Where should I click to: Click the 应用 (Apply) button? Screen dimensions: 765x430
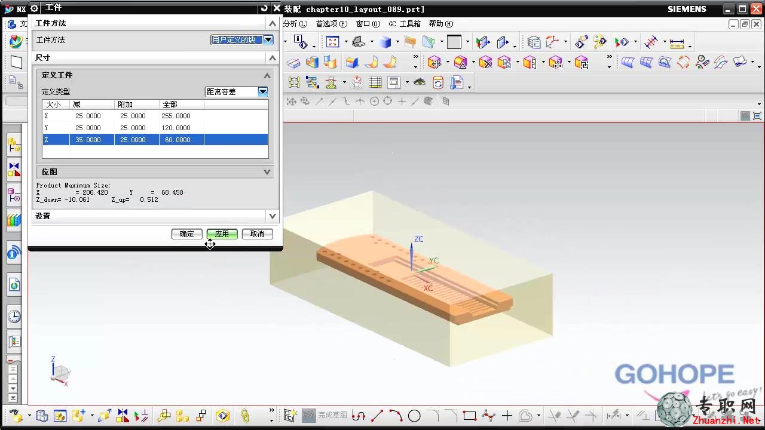222,234
